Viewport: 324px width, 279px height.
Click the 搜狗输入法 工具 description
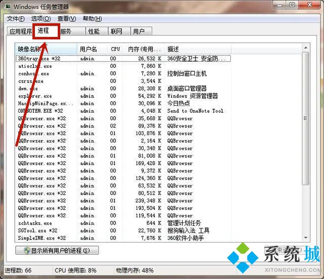point(188,230)
